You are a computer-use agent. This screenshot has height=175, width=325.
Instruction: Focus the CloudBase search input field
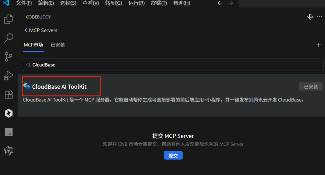(x=173, y=65)
